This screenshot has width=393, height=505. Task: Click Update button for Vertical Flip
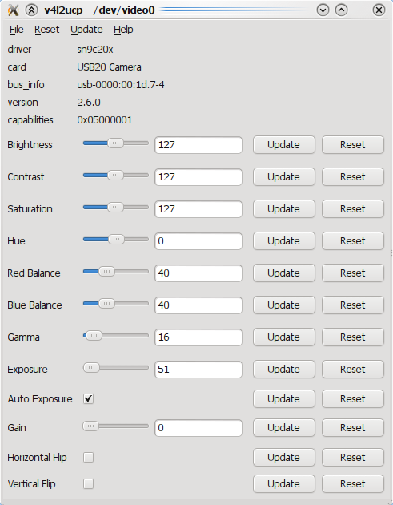[283, 483]
